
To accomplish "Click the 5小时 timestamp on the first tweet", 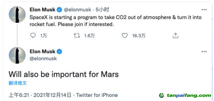I will click(102, 10).
